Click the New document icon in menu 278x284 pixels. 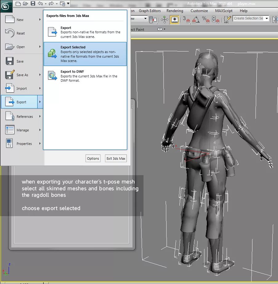[x=10, y=19]
